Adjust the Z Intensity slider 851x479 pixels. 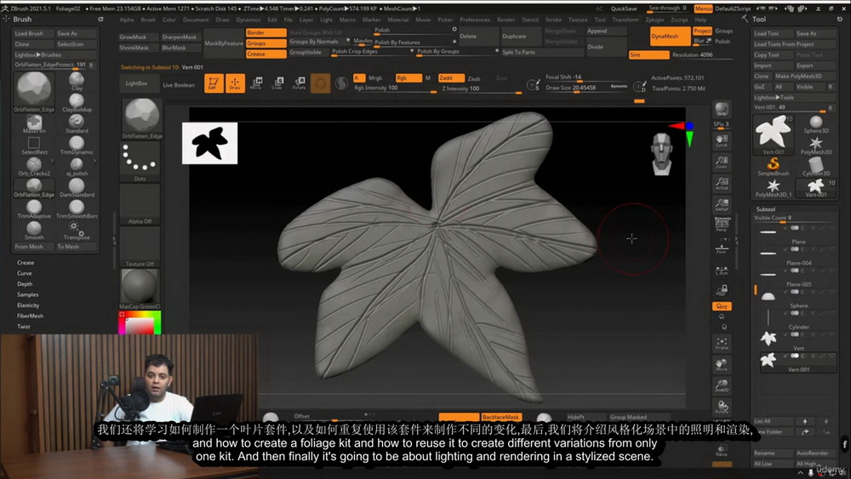coord(481,89)
